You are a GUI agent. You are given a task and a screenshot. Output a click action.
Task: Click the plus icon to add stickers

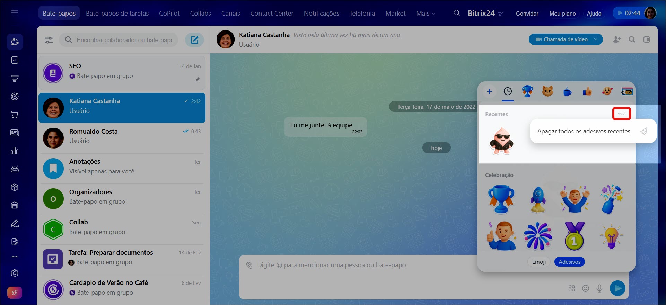489,91
